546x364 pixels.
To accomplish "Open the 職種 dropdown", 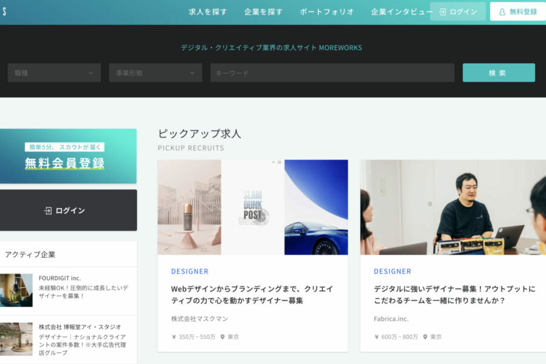I will (54, 73).
